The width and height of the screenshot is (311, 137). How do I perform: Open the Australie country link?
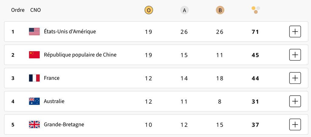tap(54, 101)
